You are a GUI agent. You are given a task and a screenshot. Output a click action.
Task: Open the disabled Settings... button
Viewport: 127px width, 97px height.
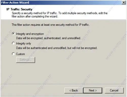(x=26, y=60)
